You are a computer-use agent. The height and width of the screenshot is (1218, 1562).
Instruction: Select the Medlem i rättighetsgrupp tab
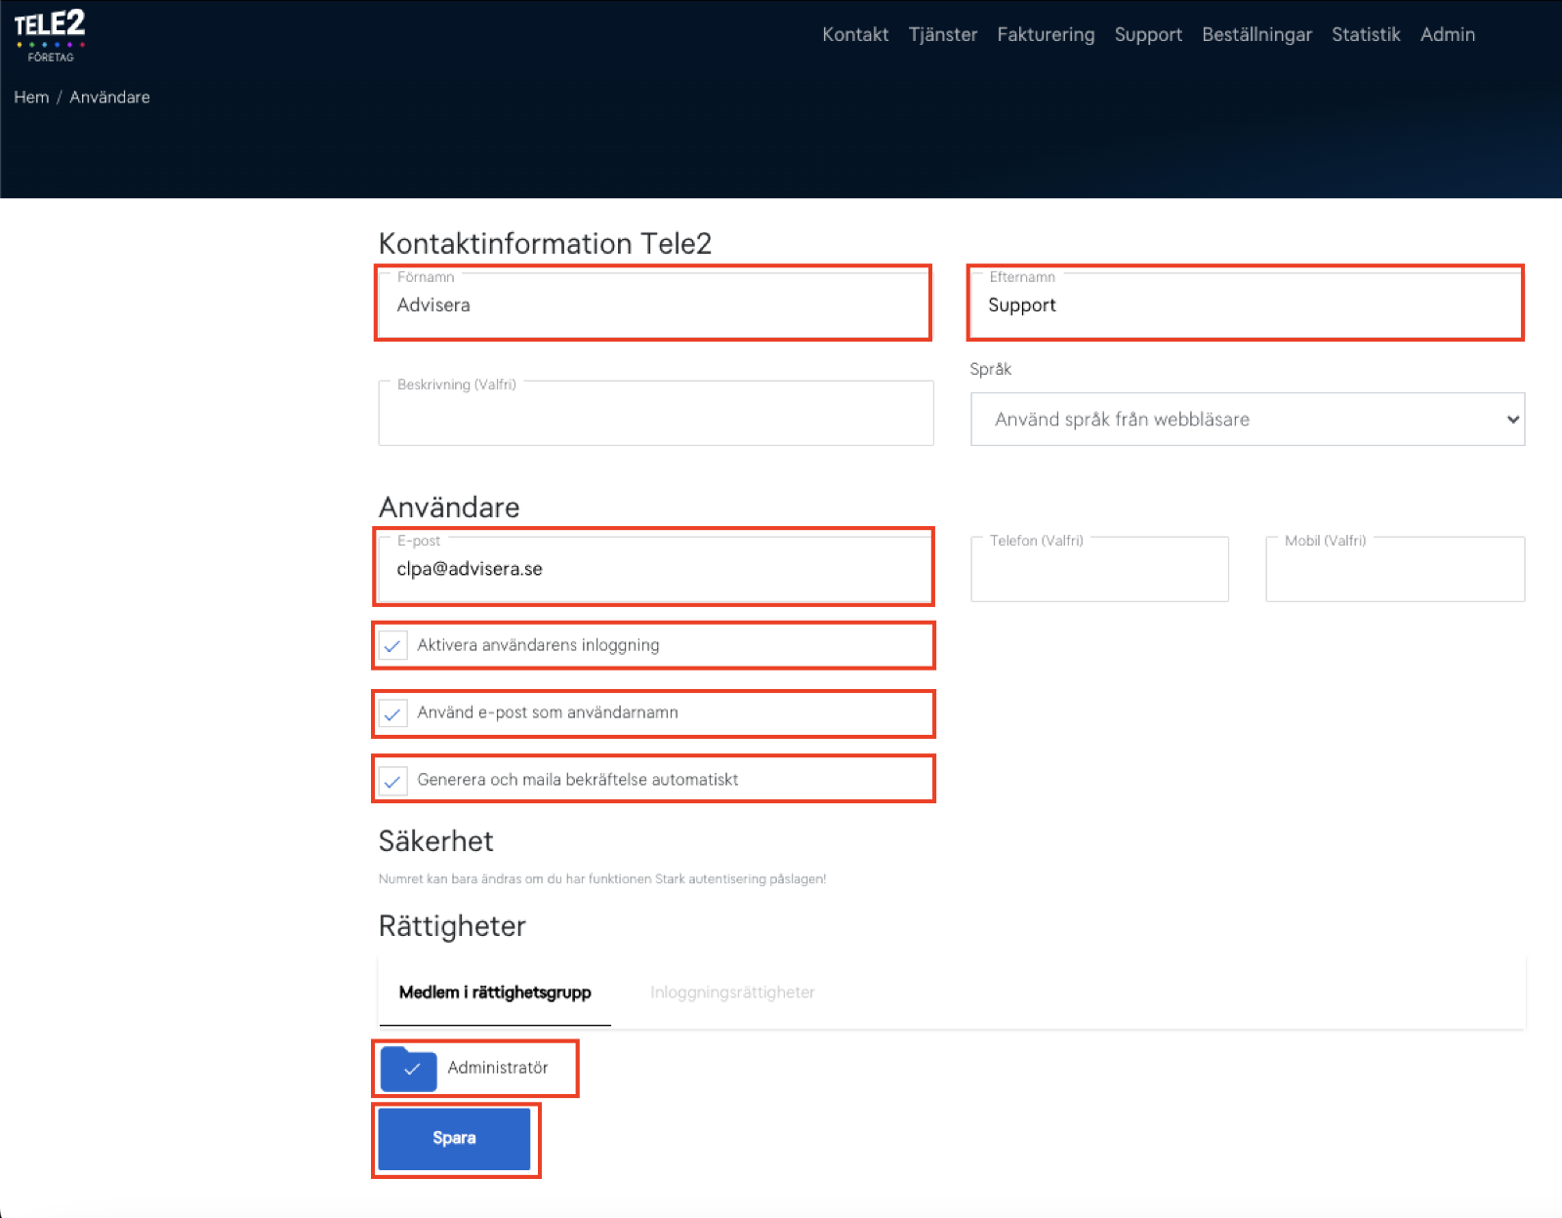(x=494, y=992)
